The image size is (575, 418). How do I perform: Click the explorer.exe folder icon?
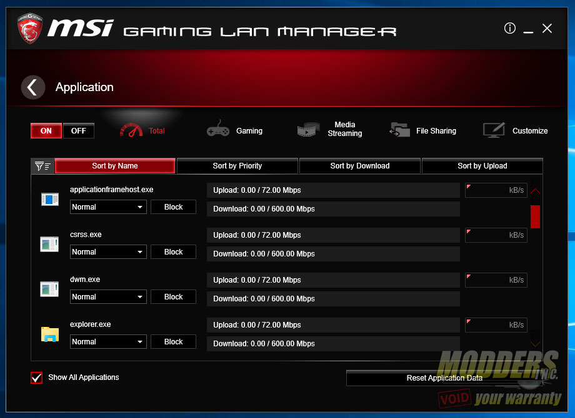click(x=50, y=334)
